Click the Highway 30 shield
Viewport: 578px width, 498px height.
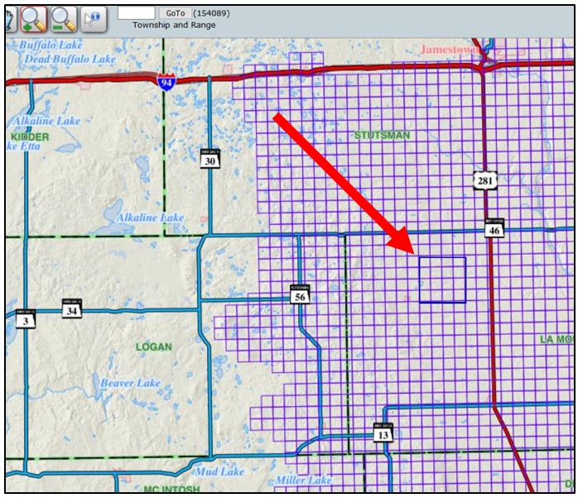[210, 159]
